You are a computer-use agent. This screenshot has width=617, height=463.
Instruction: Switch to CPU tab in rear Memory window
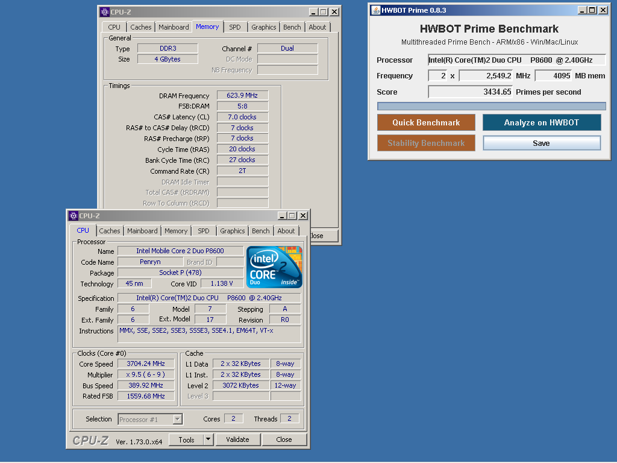coord(114,27)
